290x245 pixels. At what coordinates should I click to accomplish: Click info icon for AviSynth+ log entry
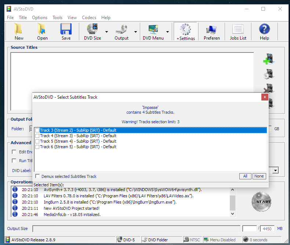15,189
